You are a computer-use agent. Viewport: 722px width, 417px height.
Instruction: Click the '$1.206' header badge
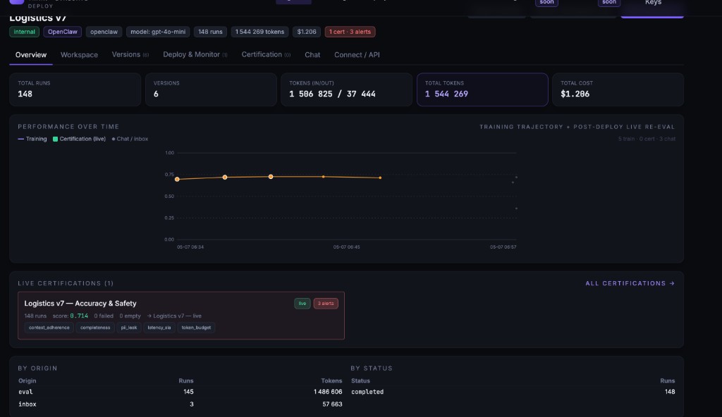[307, 32]
